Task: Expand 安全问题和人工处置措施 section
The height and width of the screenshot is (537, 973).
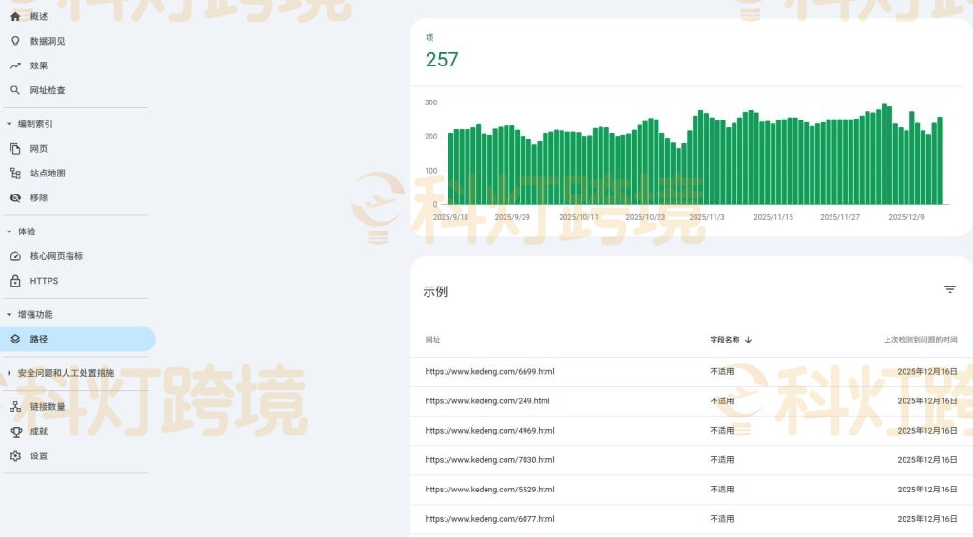Action: tap(10, 373)
